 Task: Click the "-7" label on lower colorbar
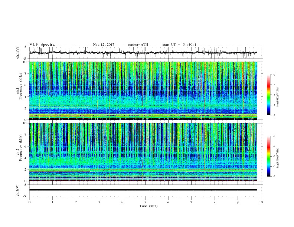[x=274, y=176]
